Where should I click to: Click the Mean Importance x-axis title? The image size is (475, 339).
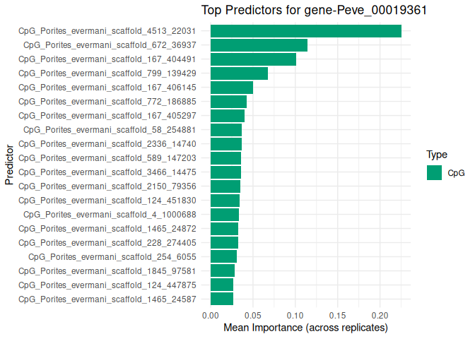(305, 328)
